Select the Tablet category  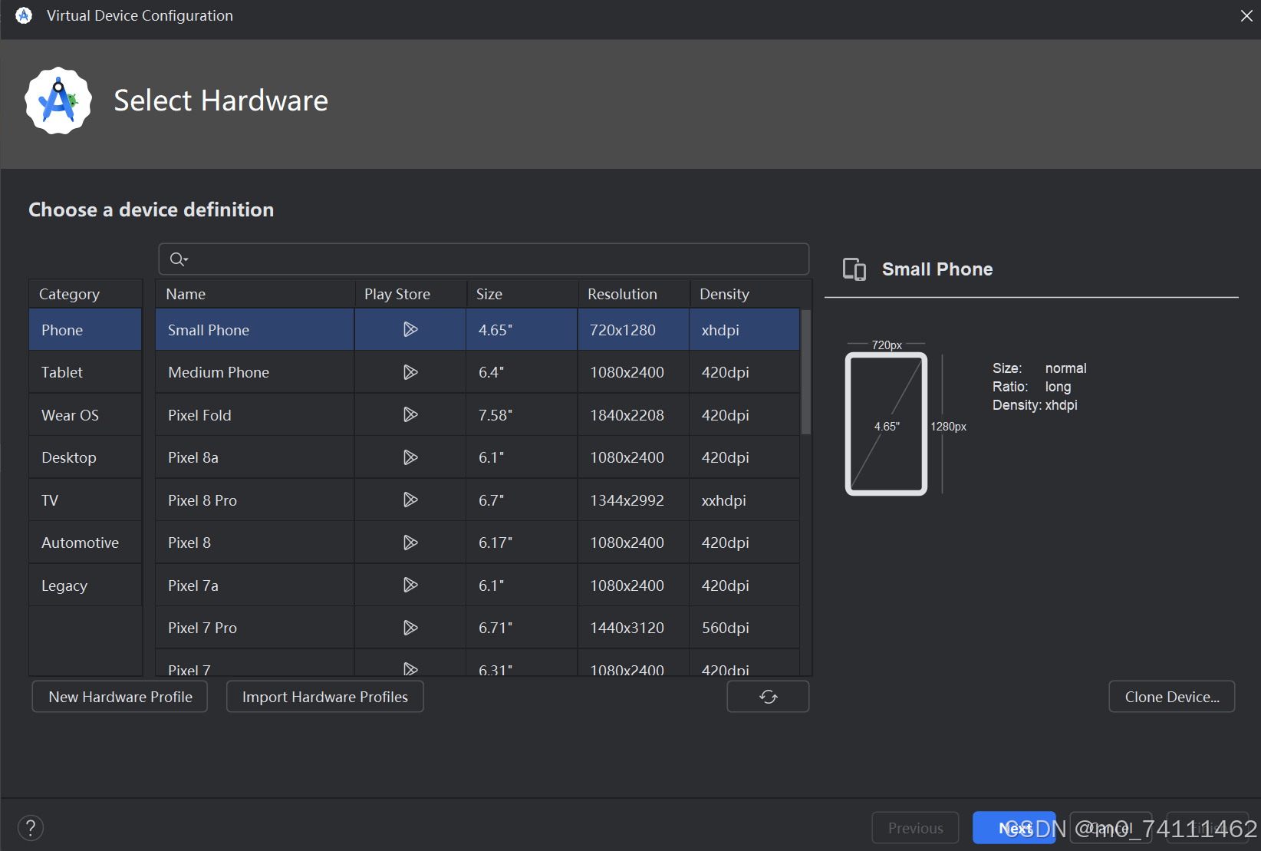point(85,372)
